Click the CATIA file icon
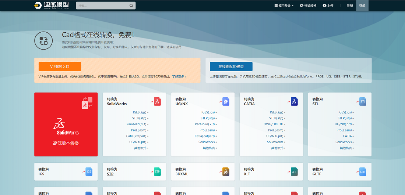This screenshot has width=405, height=195. [294, 101]
